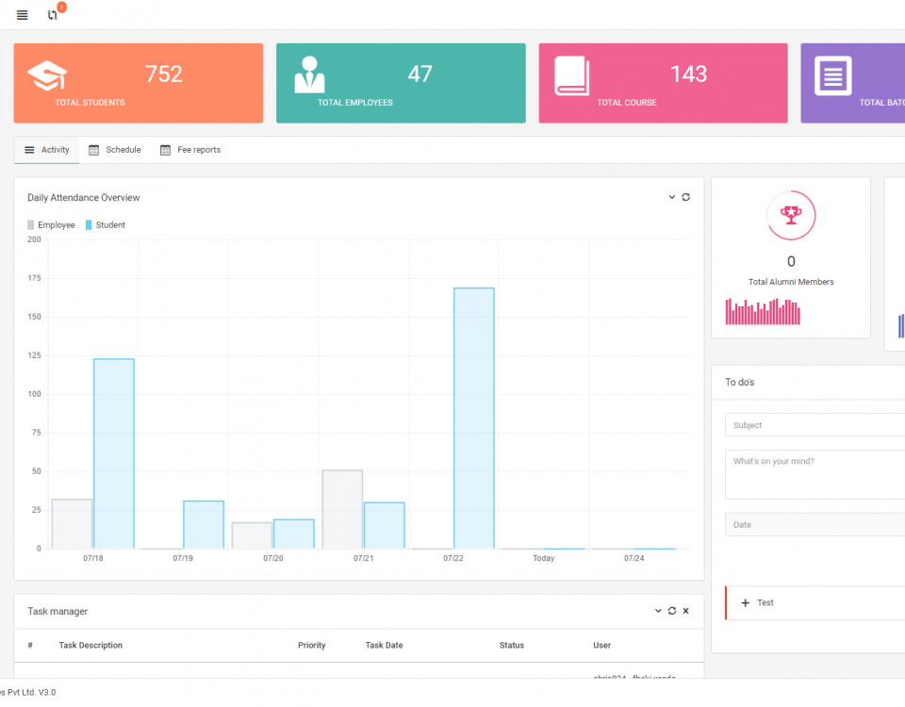Screen dimensions: 905x707
Task: Toggle Student series in chart legend
Action: (x=106, y=225)
